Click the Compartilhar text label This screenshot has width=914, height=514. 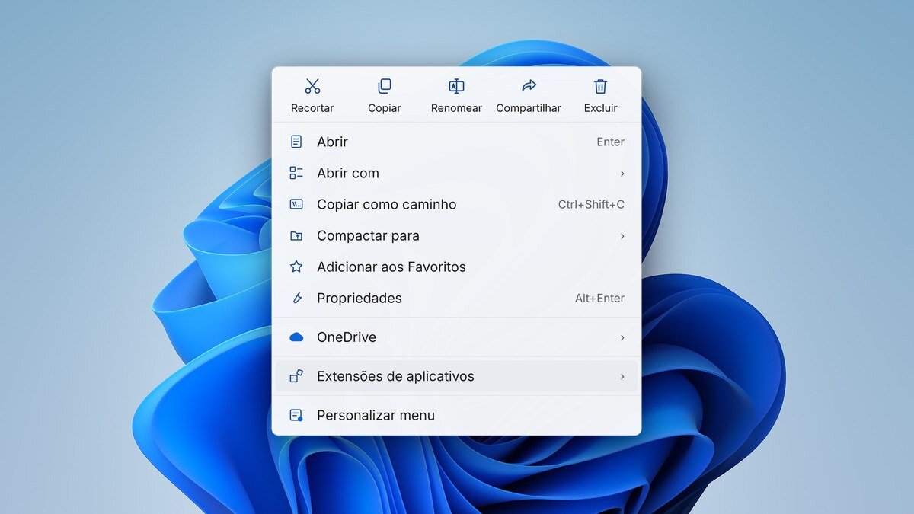[x=529, y=108]
